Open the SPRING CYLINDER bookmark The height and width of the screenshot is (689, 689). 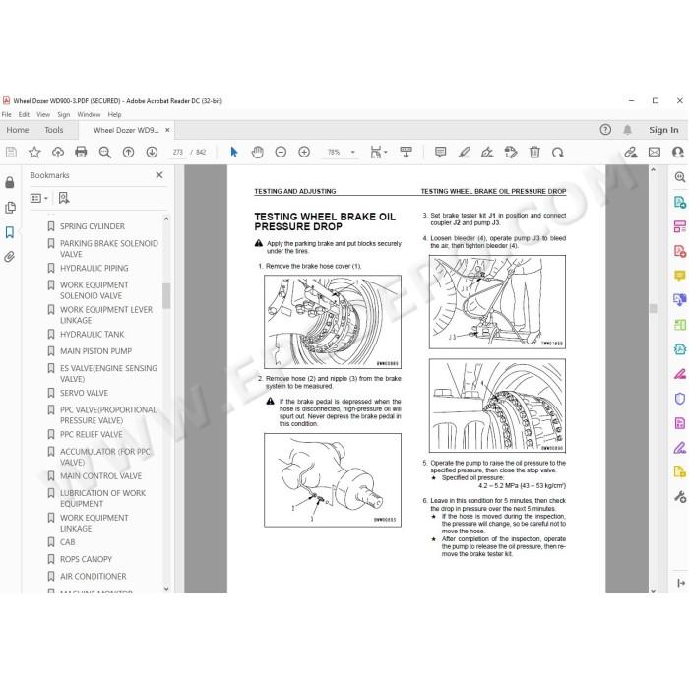coord(93,226)
